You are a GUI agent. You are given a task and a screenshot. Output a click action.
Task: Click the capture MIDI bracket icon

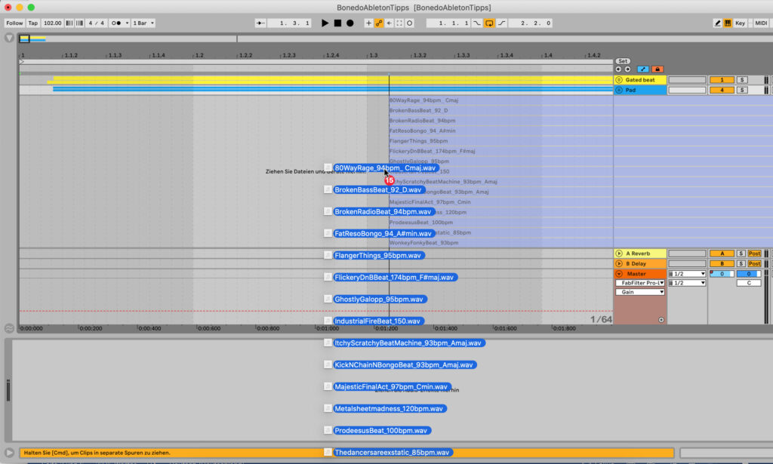(x=399, y=23)
